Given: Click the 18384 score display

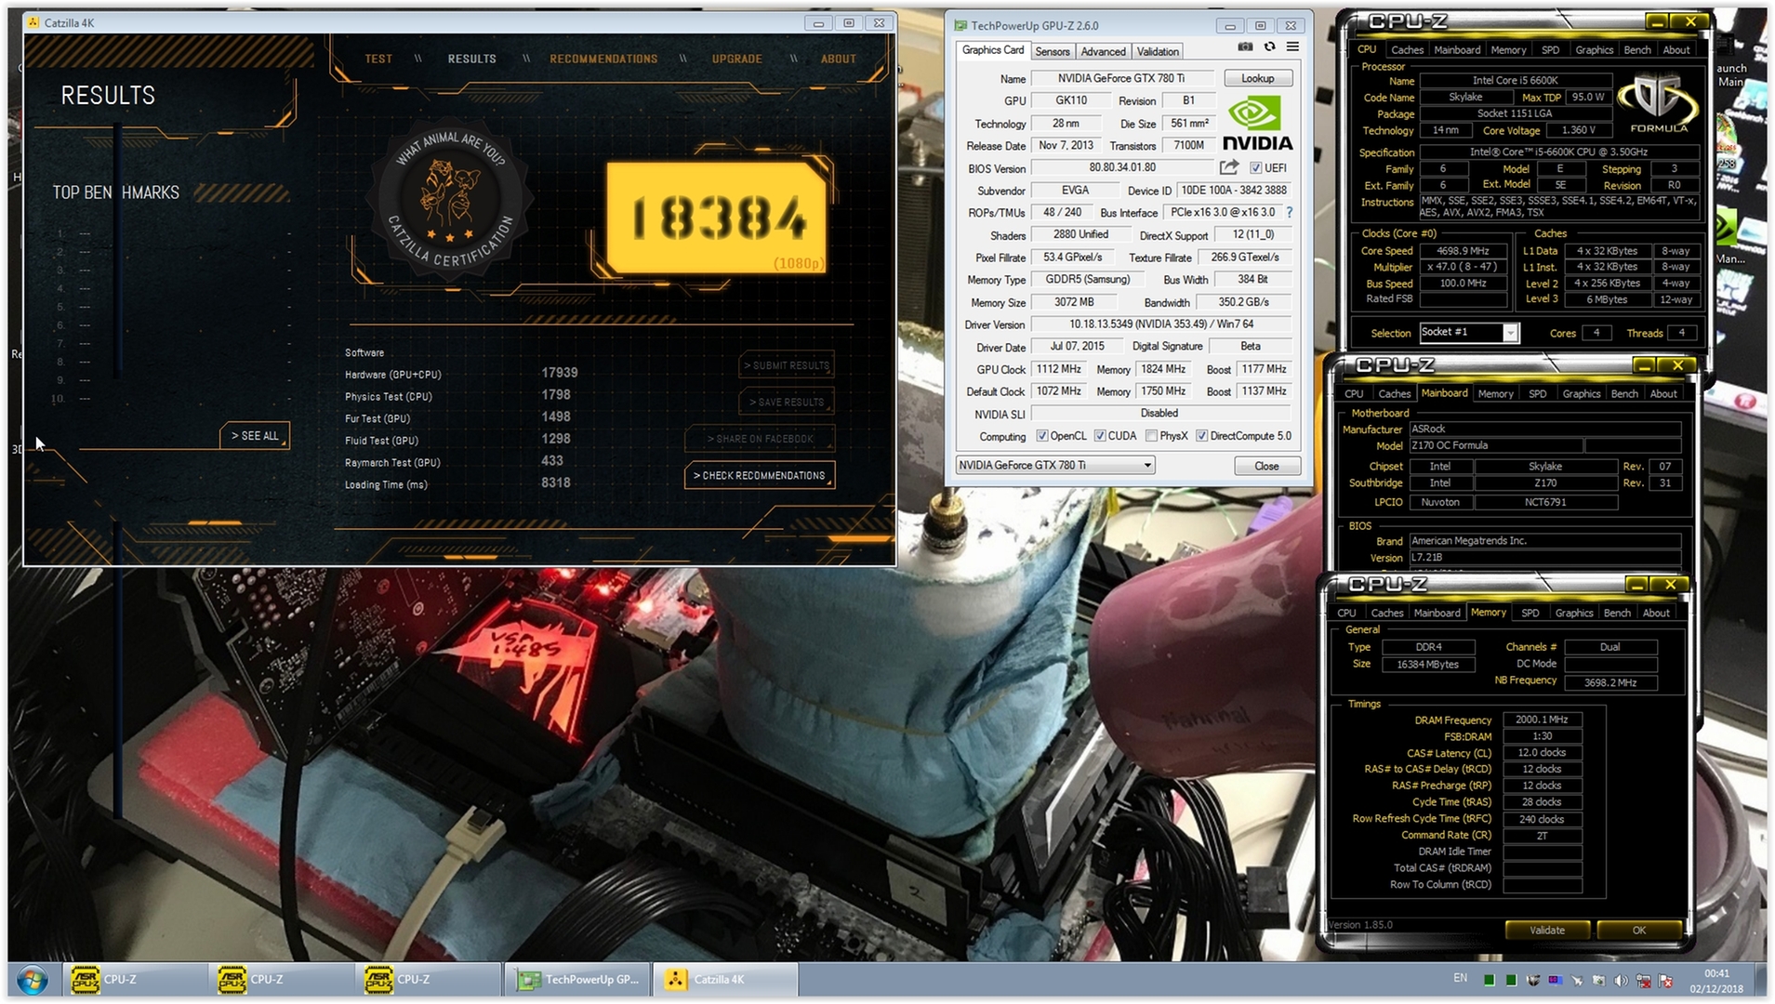Looking at the screenshot, I should (716, 218).
